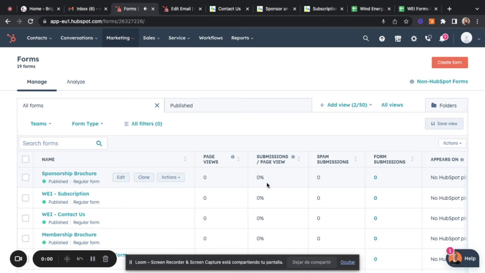The image size is (485, 273).
Task: Open the Contacts navigation menu
Action: (x=39, y=38)
